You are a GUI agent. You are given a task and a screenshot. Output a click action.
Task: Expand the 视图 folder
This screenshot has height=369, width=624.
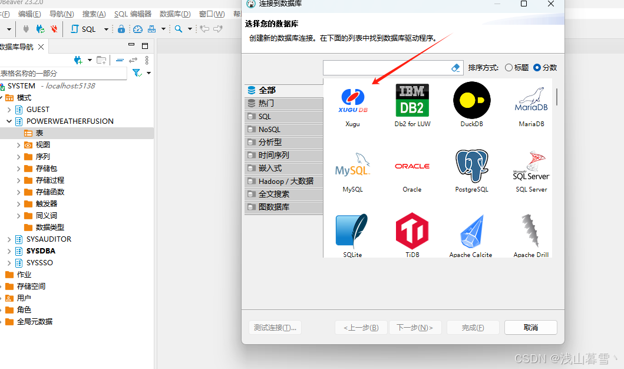pyautogui.click(x=18, y=145)
